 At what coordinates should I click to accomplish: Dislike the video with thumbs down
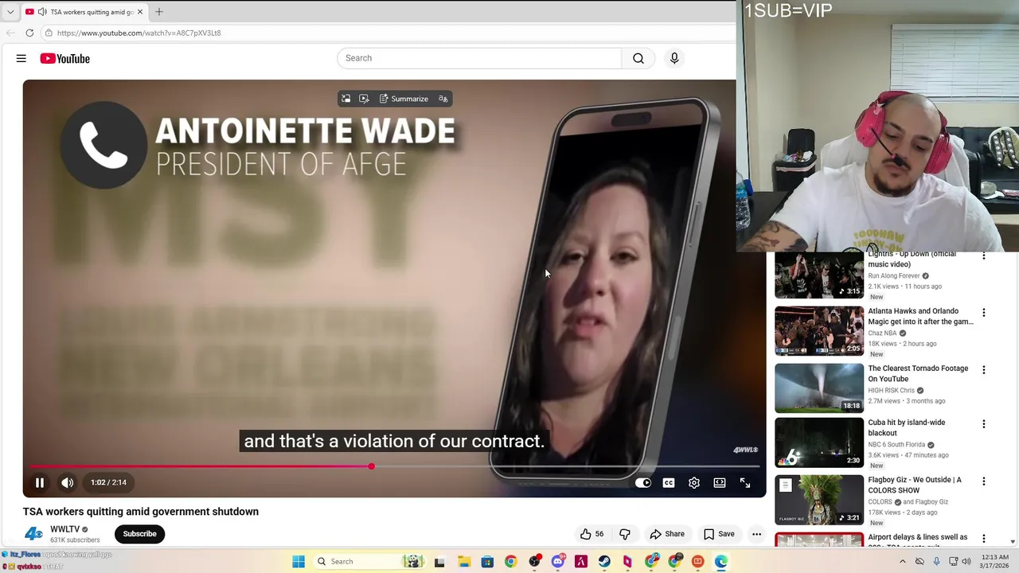click(x=625, y=534)
